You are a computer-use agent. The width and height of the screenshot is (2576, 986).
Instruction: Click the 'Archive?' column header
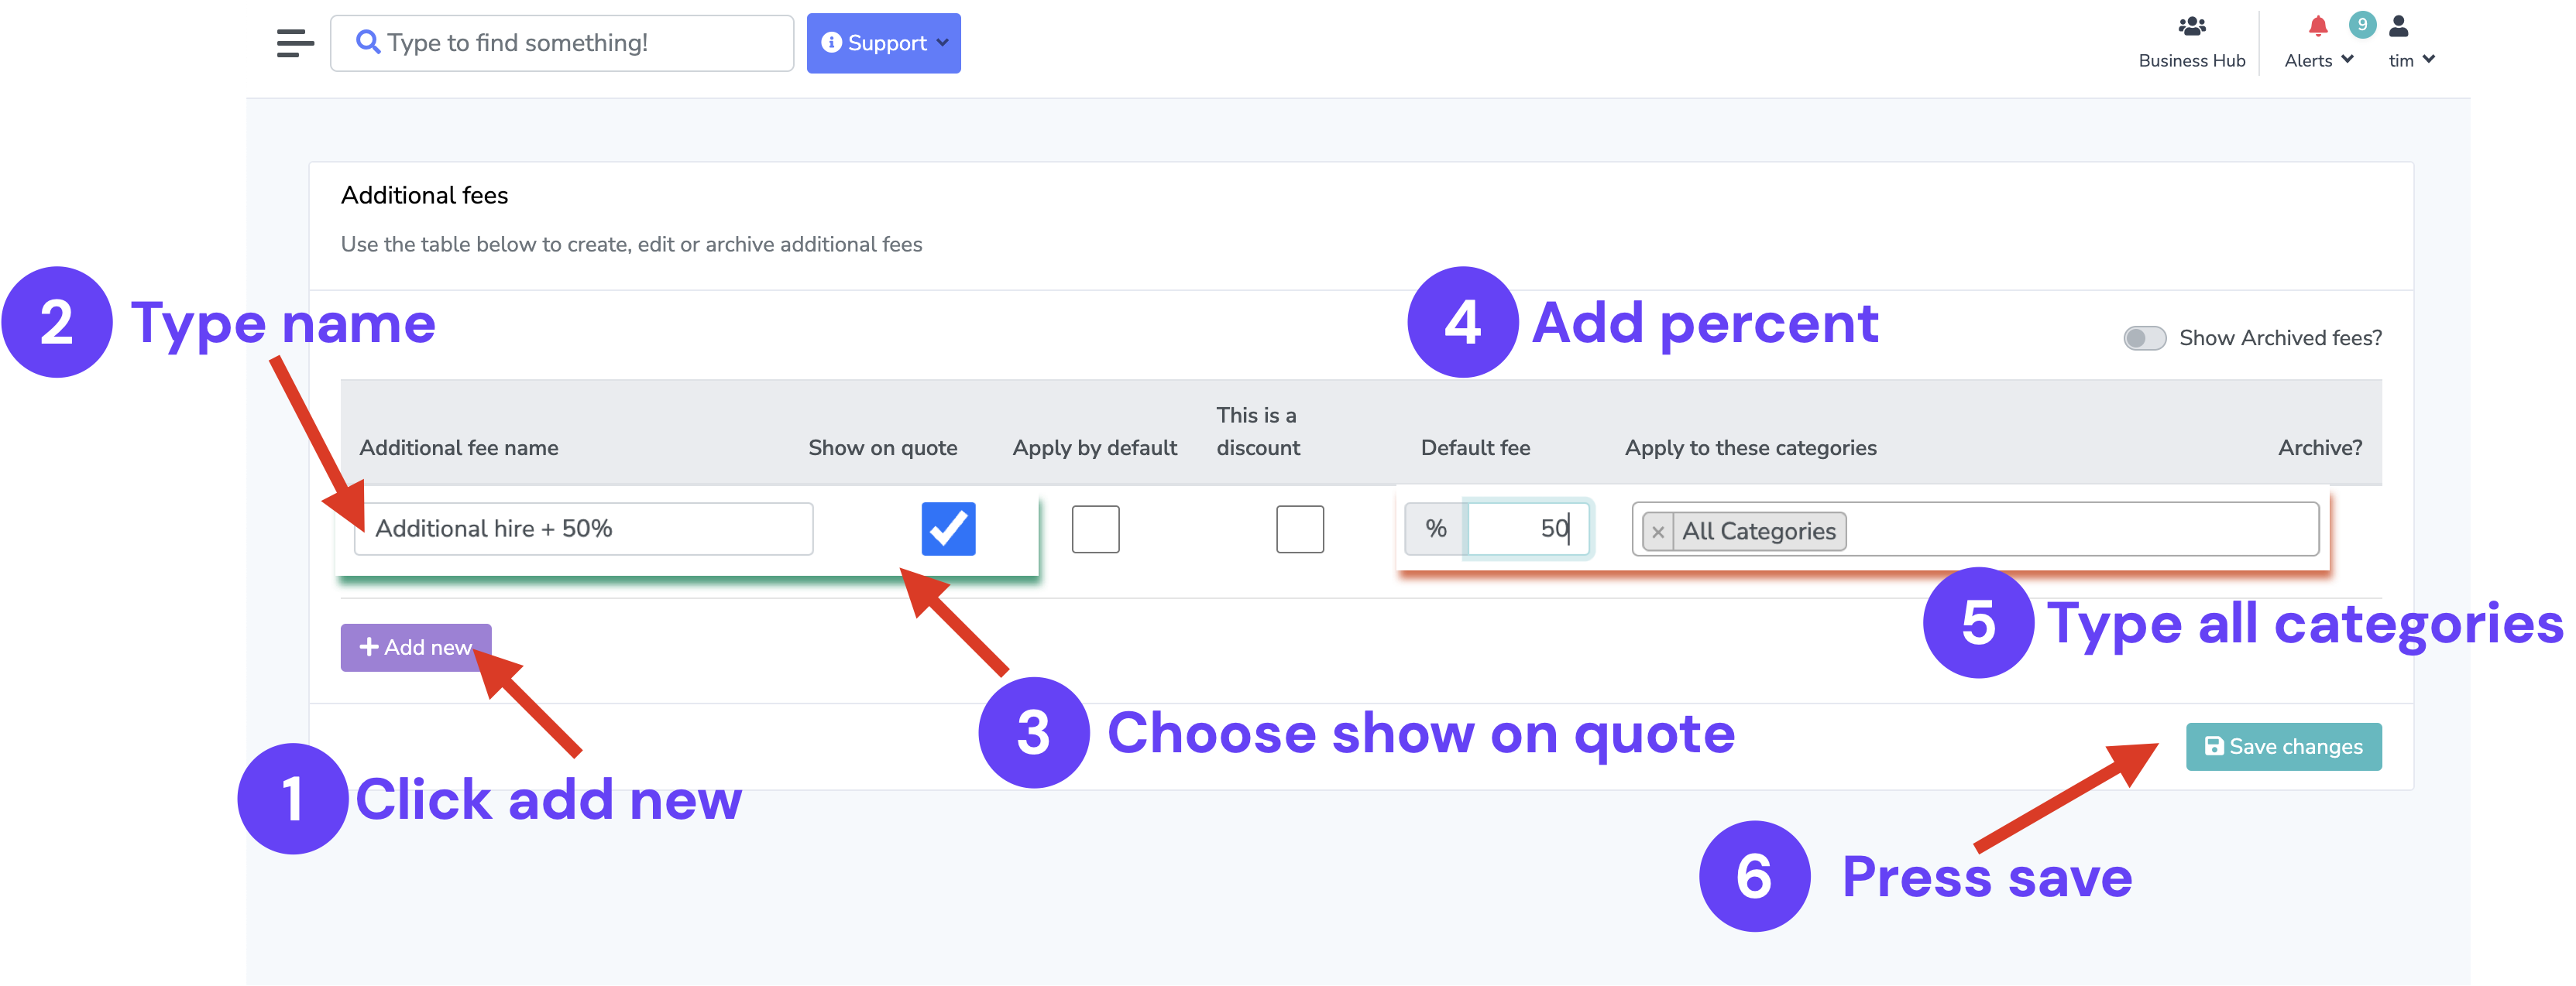coord(2319,447)
